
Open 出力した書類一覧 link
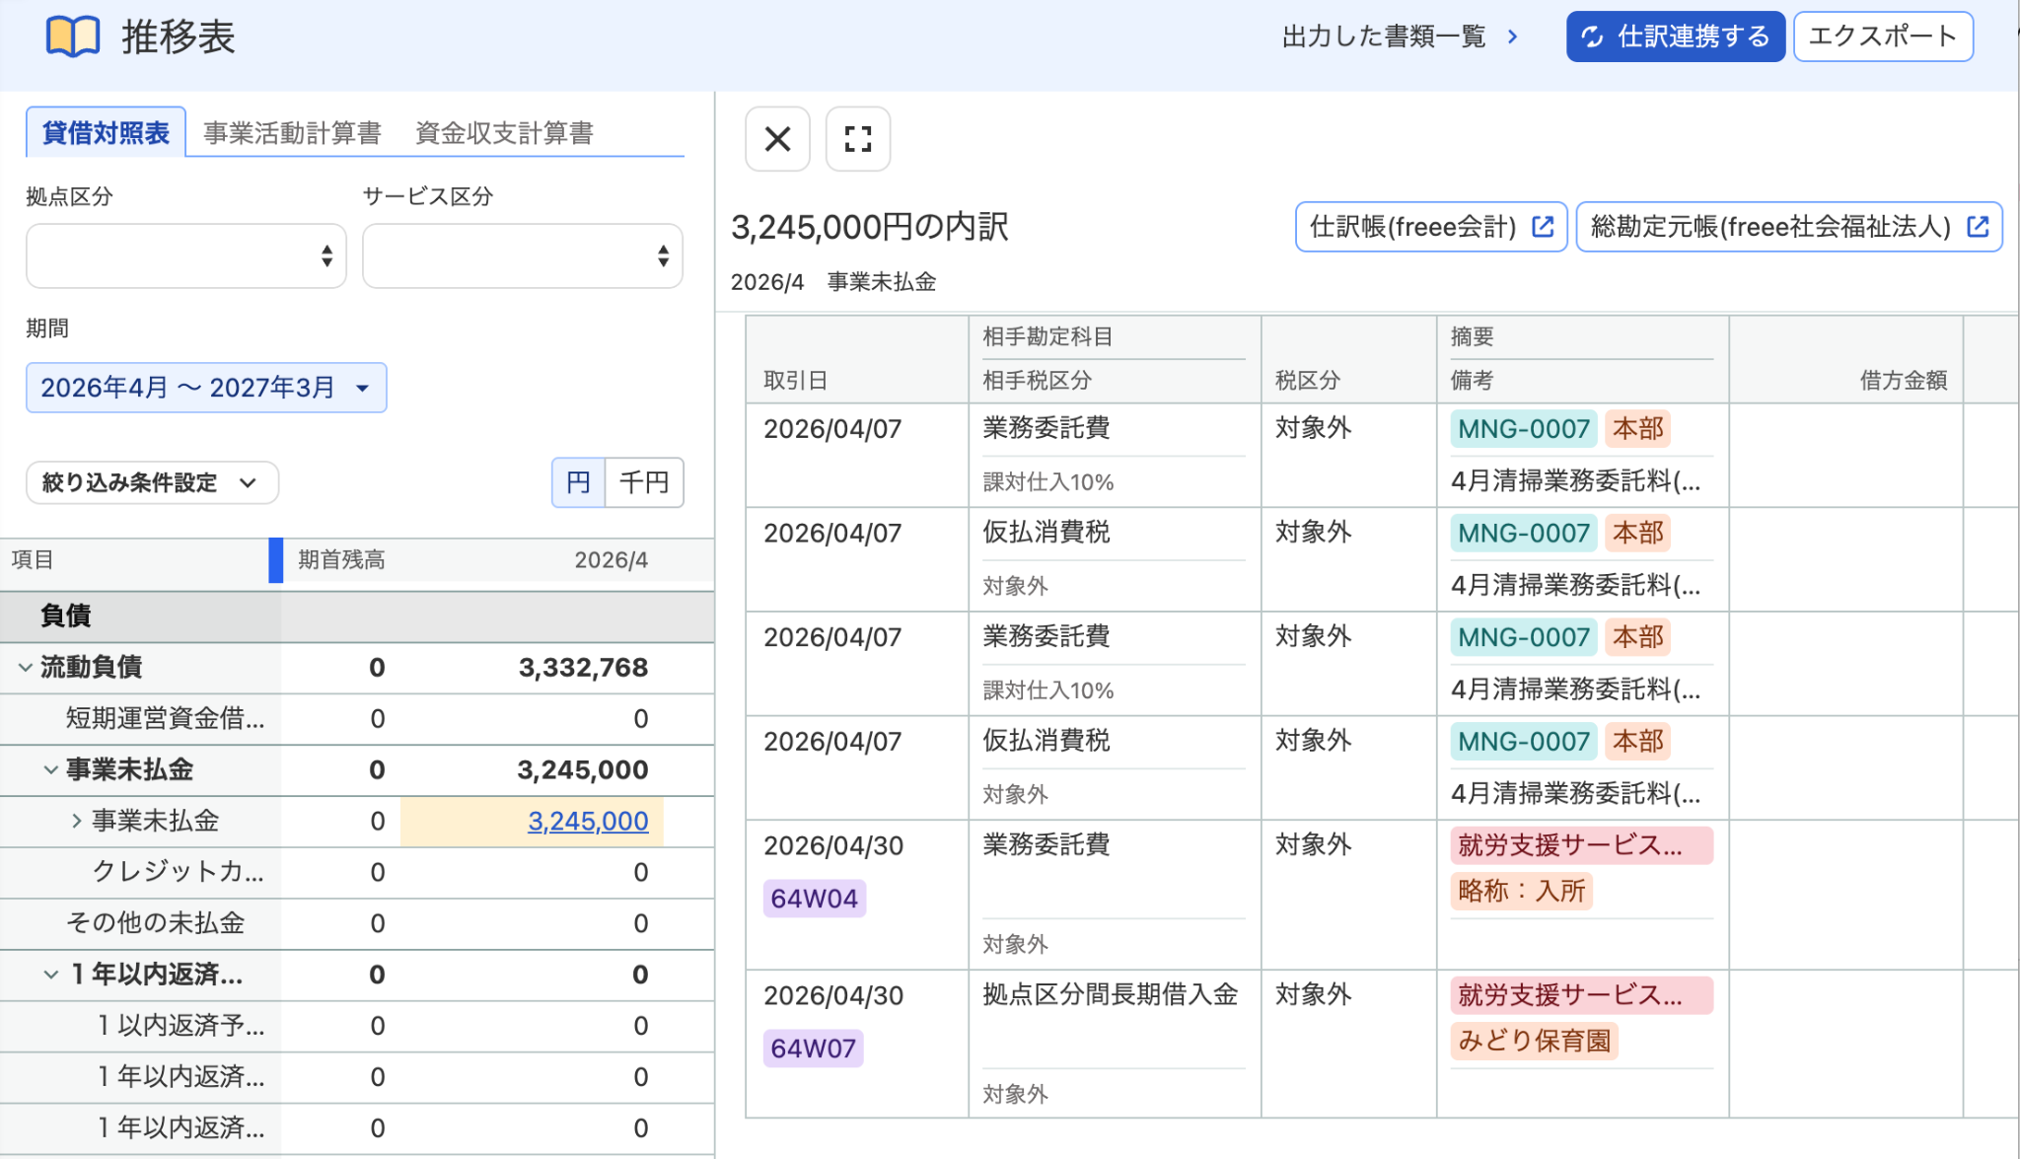[1400, 36]
